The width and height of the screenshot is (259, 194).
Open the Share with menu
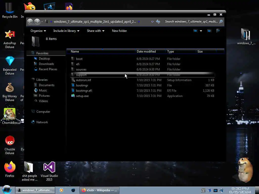[95, 31]
